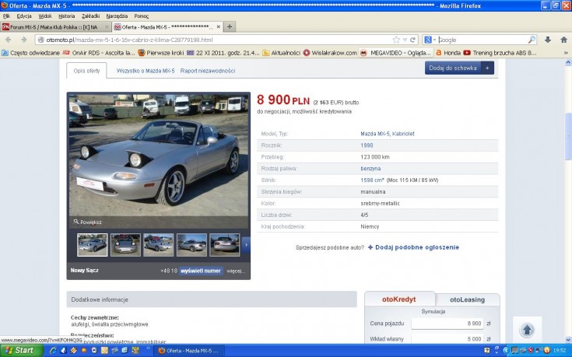
Task: Open the Downloads arrow icon
Action: (x=548, y=40)
